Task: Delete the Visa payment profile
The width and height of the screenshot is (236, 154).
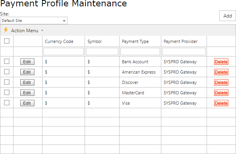Action: pyautogui.click(x=221, y=103)
